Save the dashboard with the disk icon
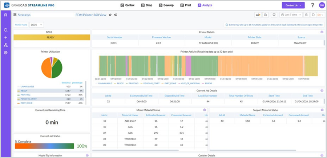 (x=266, y=15)
